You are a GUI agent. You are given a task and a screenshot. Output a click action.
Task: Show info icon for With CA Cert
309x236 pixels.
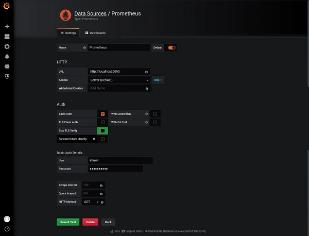point(146,122)
